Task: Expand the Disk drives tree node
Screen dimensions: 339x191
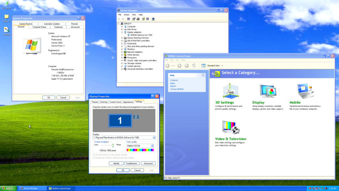Action: 122,30
